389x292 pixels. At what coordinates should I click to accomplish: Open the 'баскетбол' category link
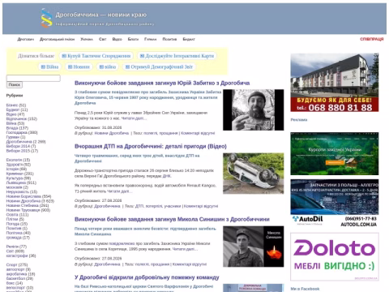[16, 278]
